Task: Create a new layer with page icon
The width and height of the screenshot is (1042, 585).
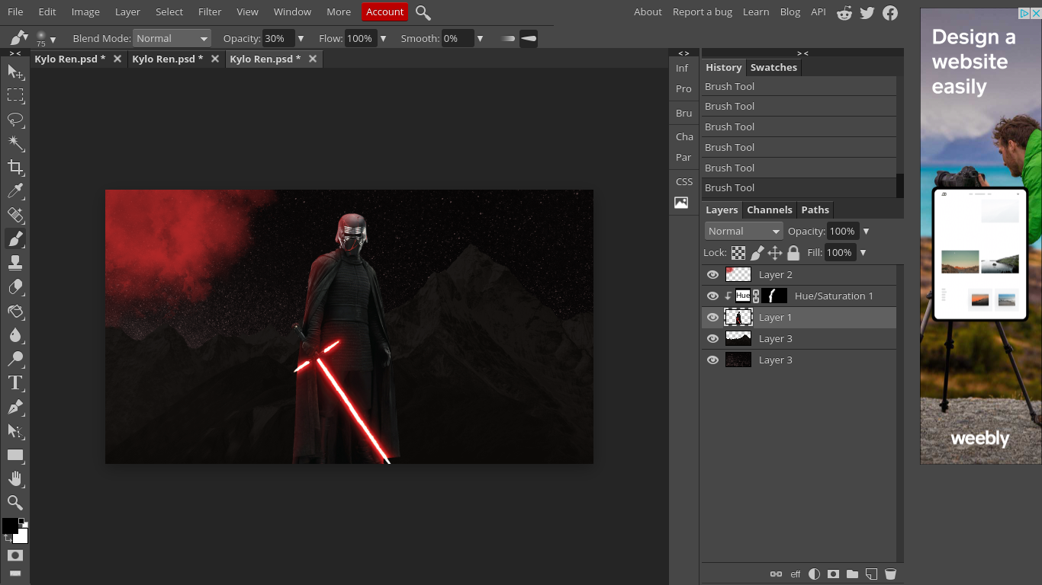Action: (x=871, y=574)
